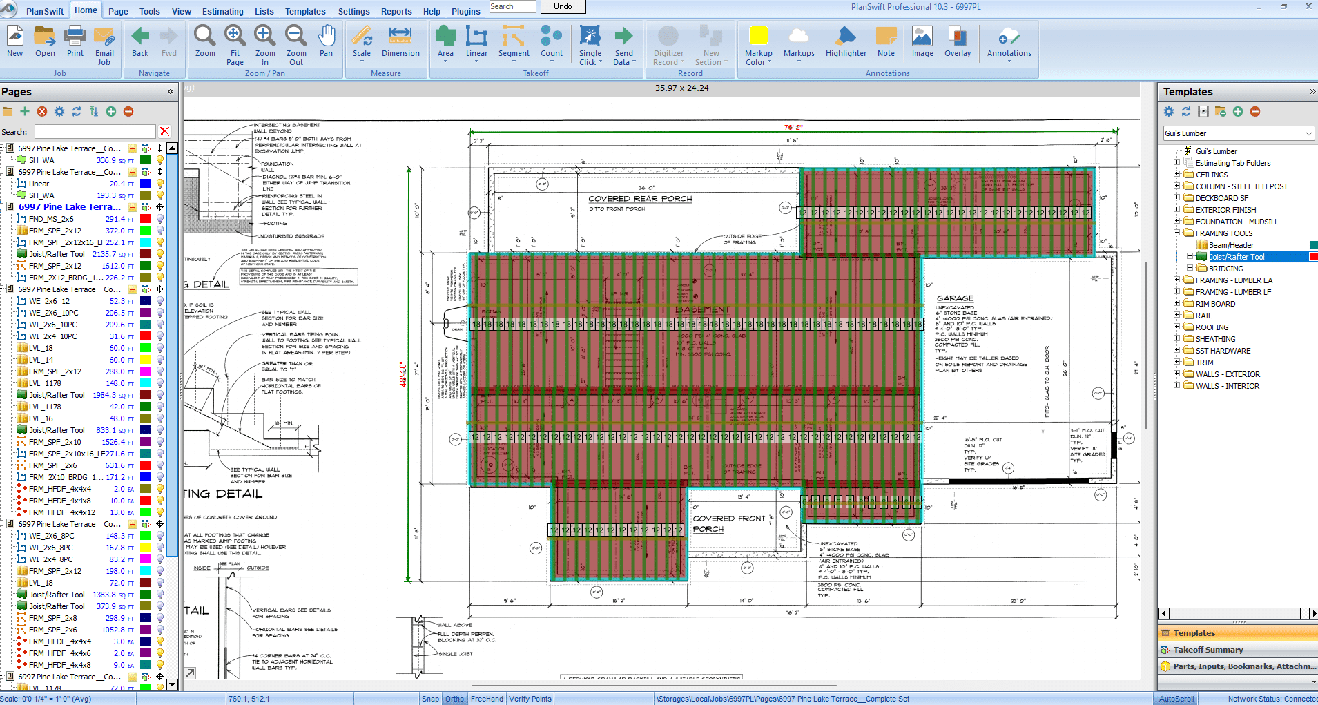Image resolution: width=1318 pixels, height=705 pixels.
Task: Toggle visibility of the SH_WA page item
Action: [x=159, y=160]
